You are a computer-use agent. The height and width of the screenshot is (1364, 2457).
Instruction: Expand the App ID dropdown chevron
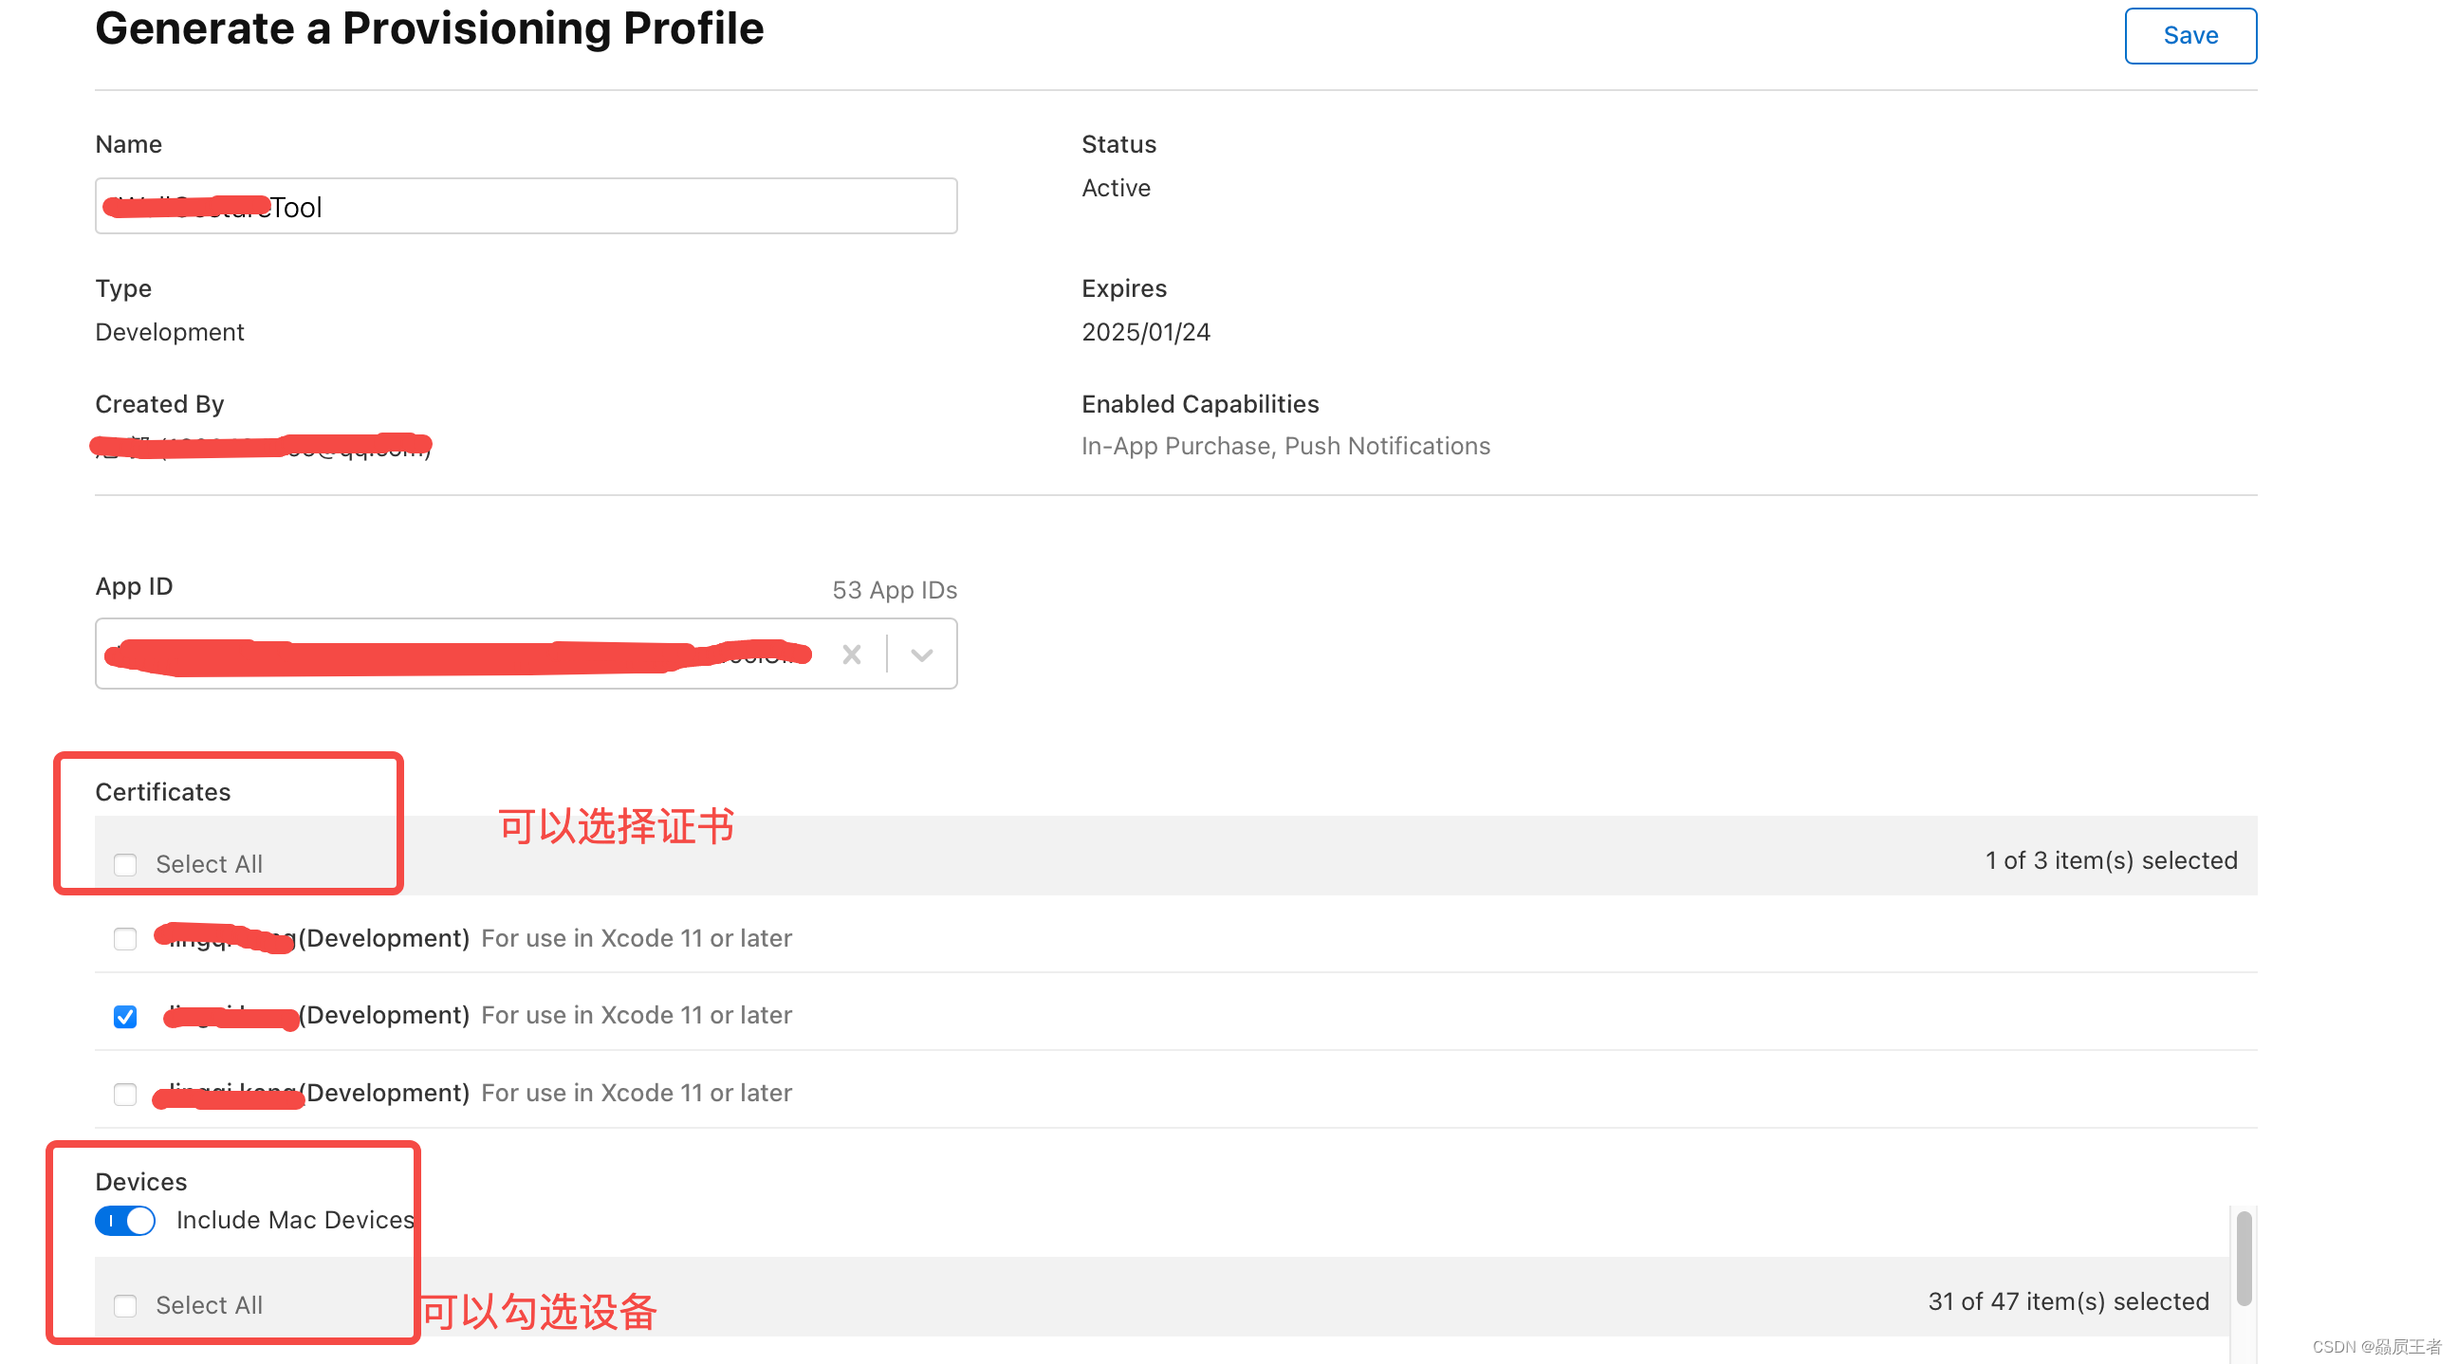(x=921, y=654)
